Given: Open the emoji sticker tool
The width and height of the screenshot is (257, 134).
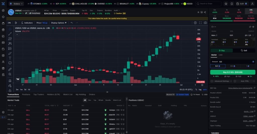Looking at the screenshot, I should (x=10, y=63).
